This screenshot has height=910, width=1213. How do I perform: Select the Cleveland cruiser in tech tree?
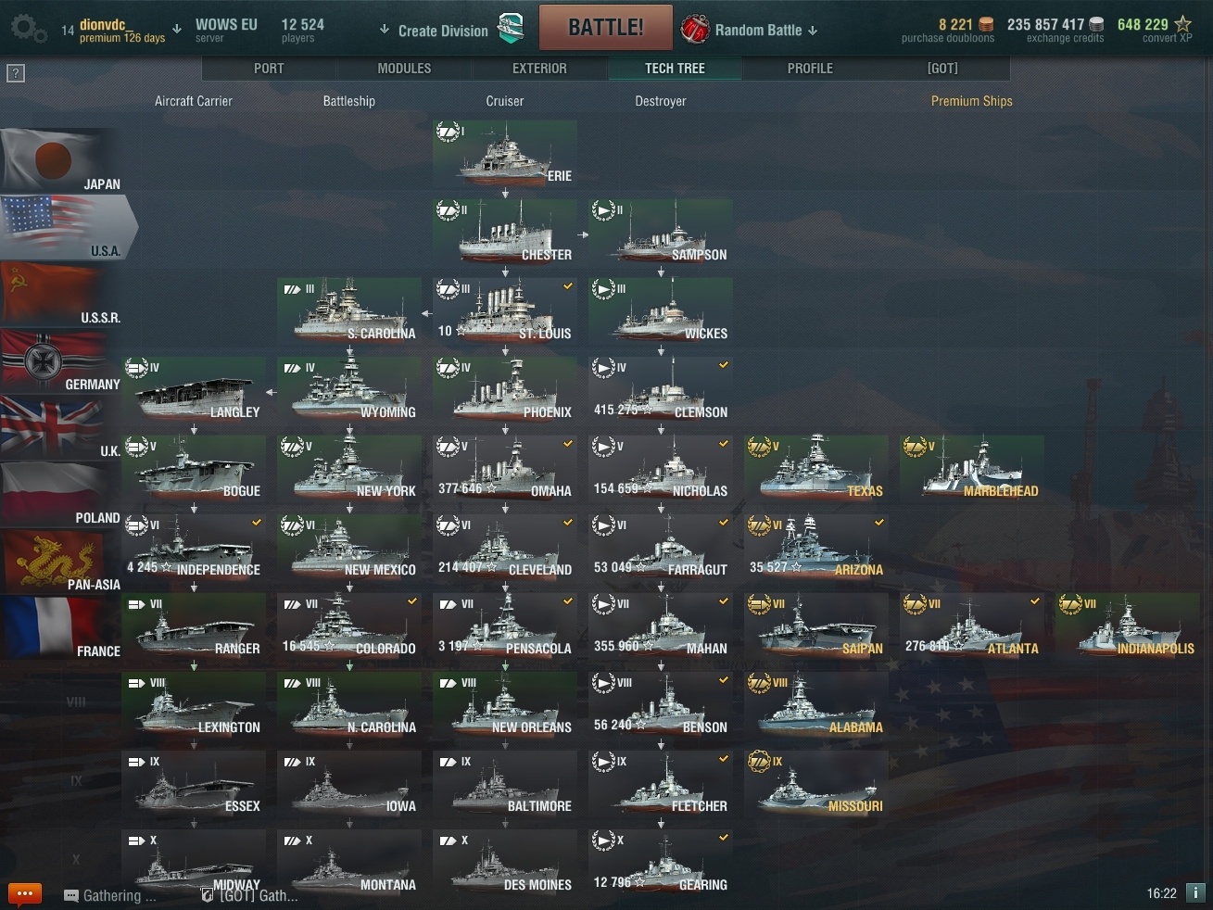505,547
